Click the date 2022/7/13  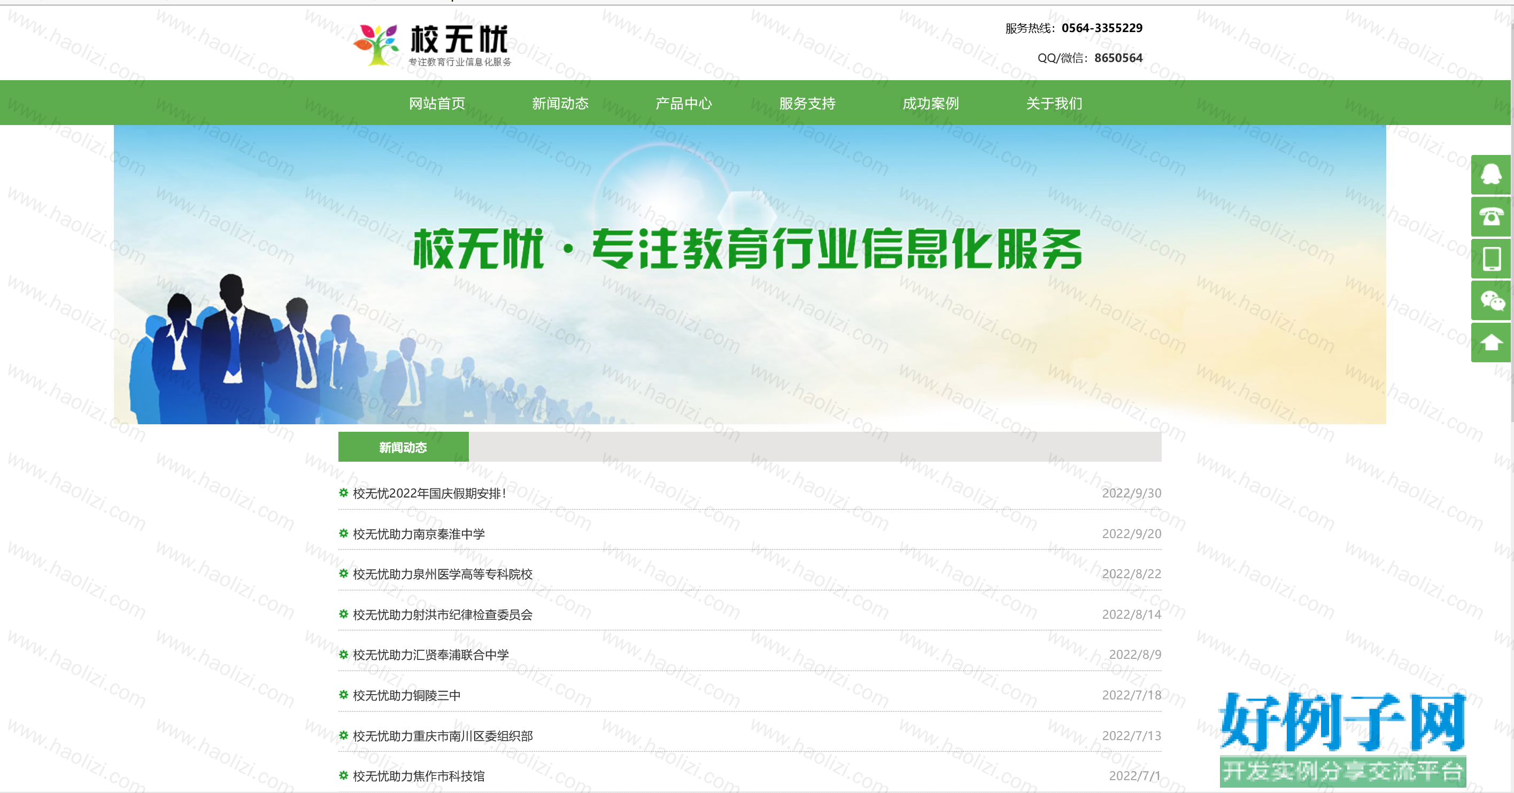point(1131,735)
